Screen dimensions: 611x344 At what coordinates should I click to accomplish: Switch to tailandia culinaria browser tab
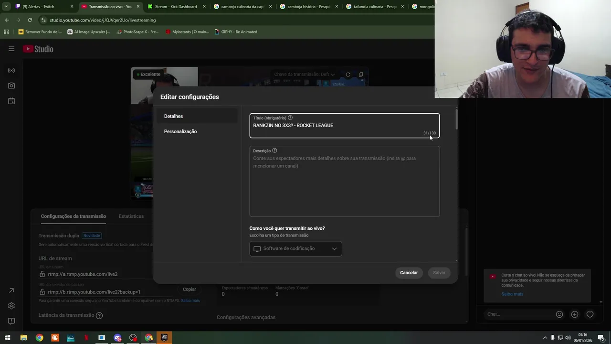[x=375, y=7]
